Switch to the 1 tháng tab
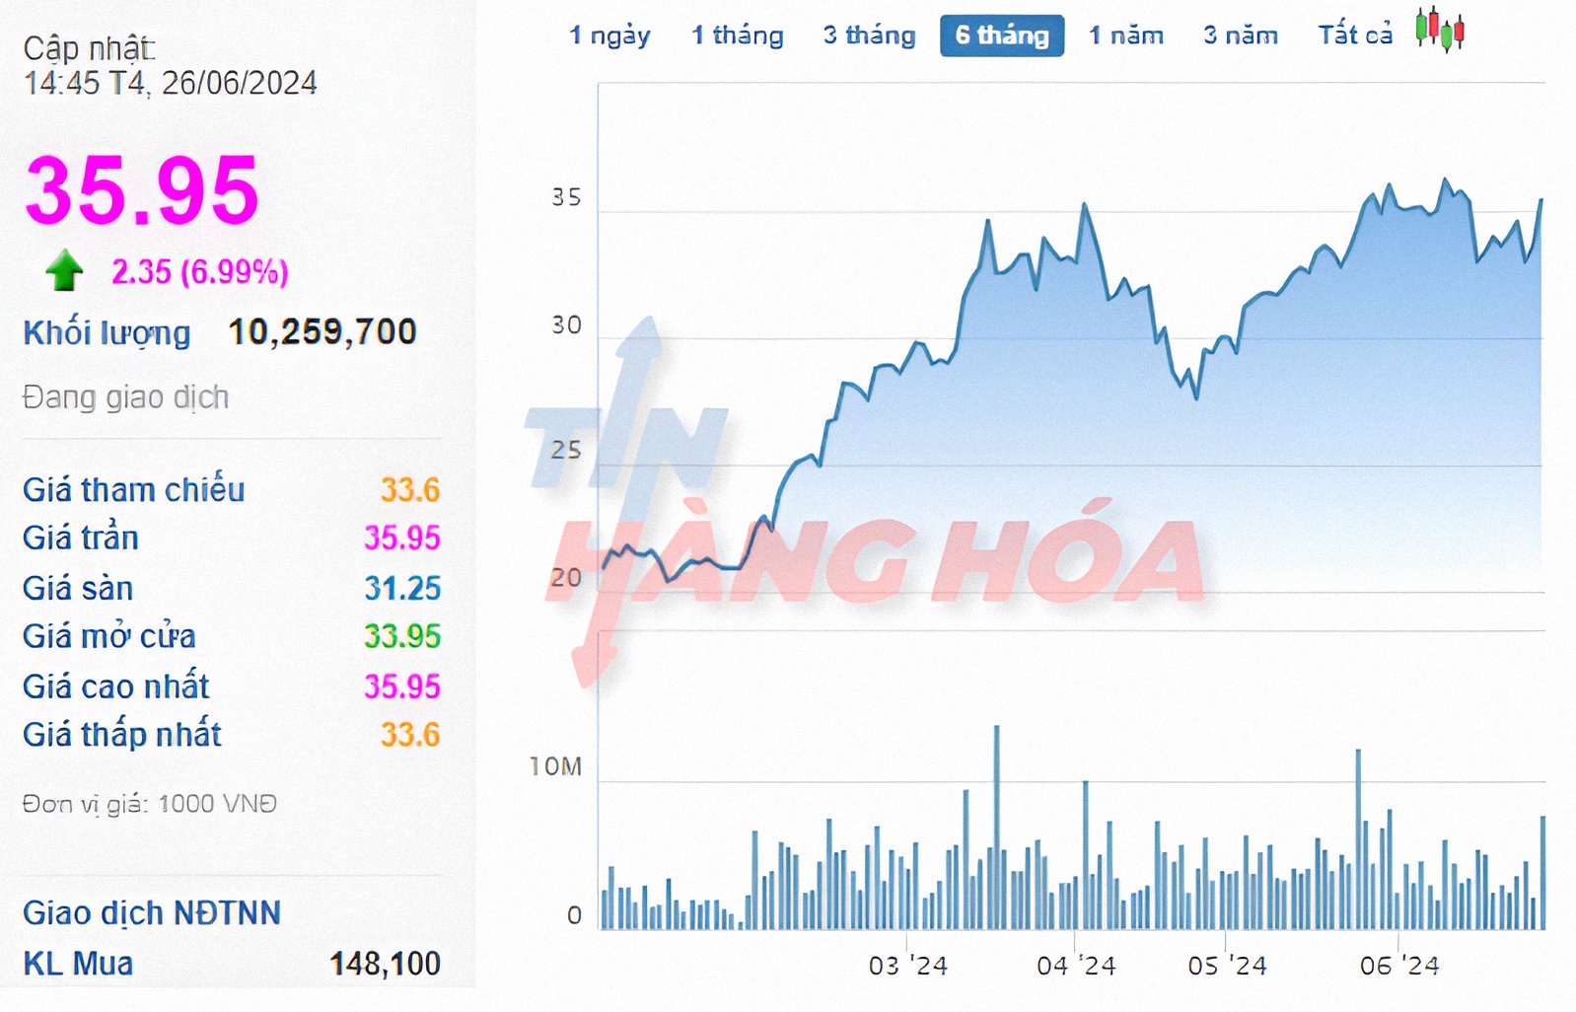Image resolution: width=1576 pixels, height=1012 pixels. (737, 36)
